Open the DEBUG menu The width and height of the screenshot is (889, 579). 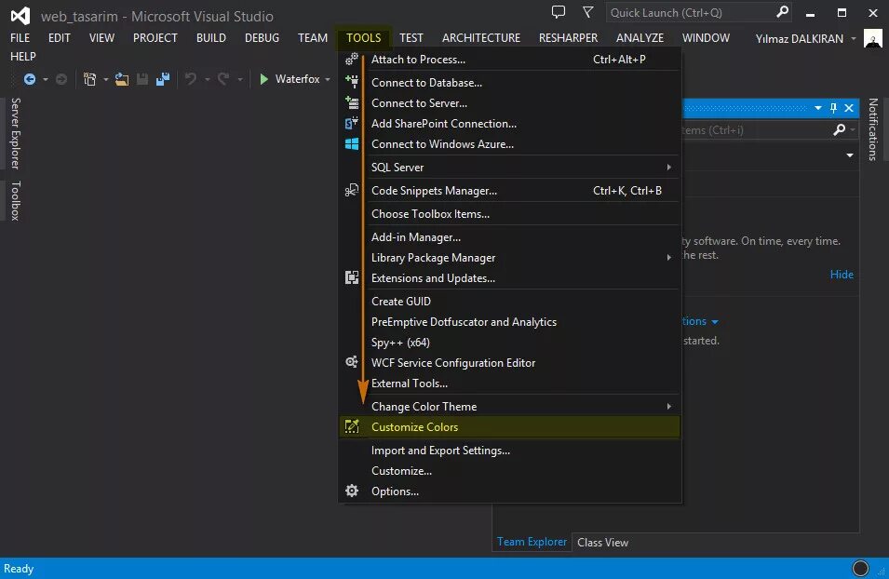click(262, 38)
